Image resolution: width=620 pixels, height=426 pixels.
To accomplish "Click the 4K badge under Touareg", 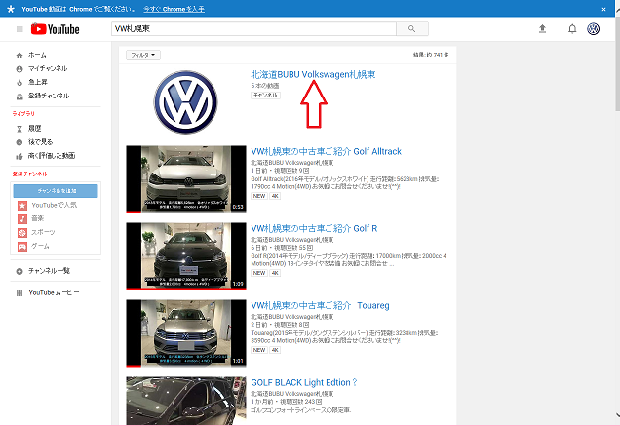I will pos(275,350).
